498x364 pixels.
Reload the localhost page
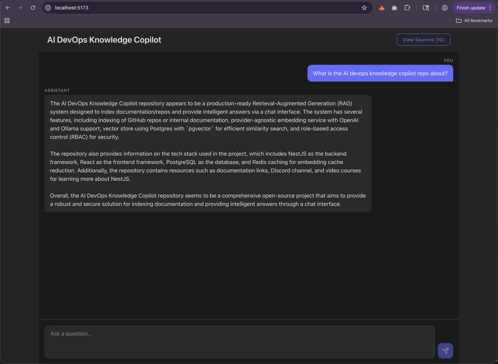[x=33, y=7]
